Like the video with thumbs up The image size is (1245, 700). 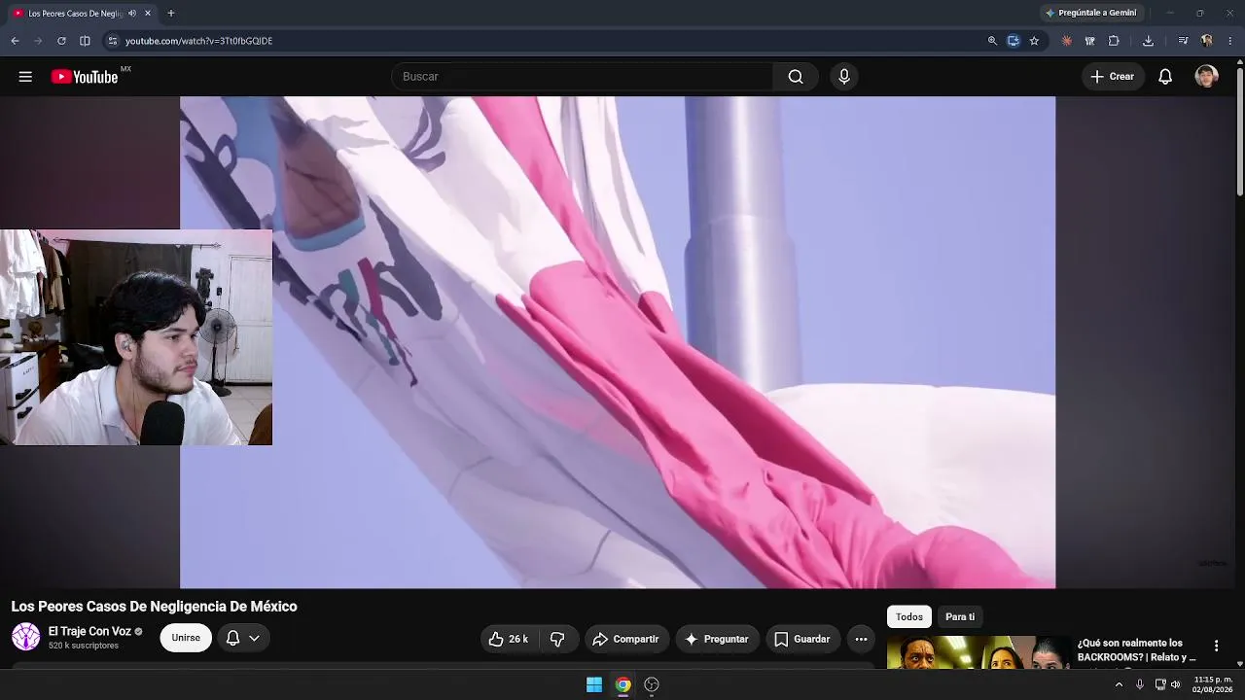(x=509, y=639)
